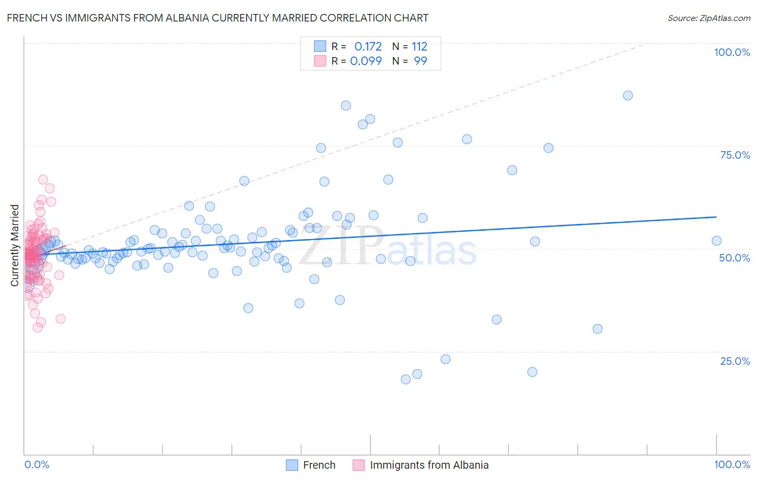
Task: Open the Source: ZipAtlas.com link
Action: 709,18
